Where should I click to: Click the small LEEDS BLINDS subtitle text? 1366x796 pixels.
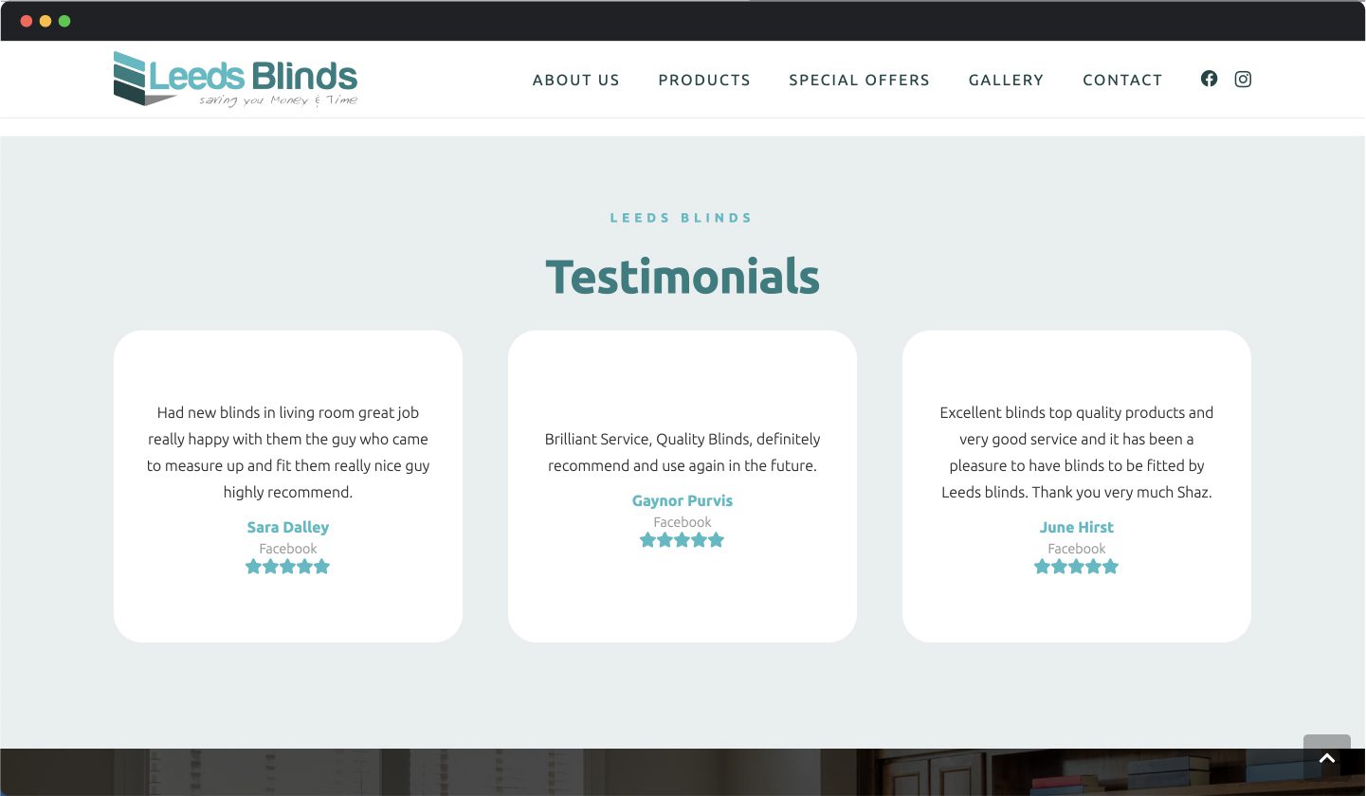click(x=682, y=218)
